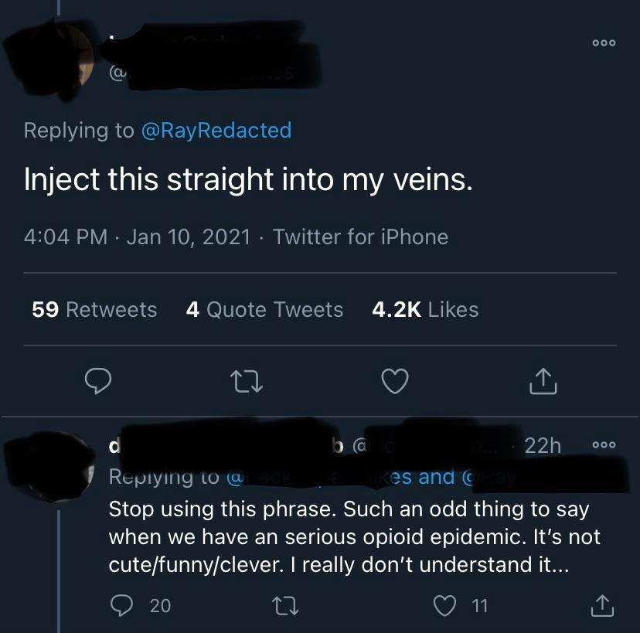Select the retweet icon on the reply tweet

pyautogui.click(x=286, y=606)
